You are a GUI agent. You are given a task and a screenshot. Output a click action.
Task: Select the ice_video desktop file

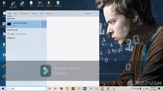pyautogui.click(x=58, y=4)
